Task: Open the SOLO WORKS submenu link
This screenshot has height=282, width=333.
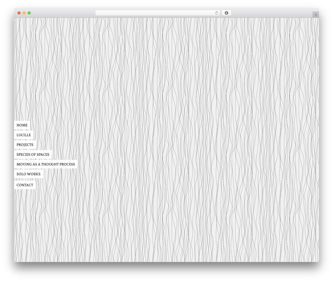Action: [x=28, y=174]
